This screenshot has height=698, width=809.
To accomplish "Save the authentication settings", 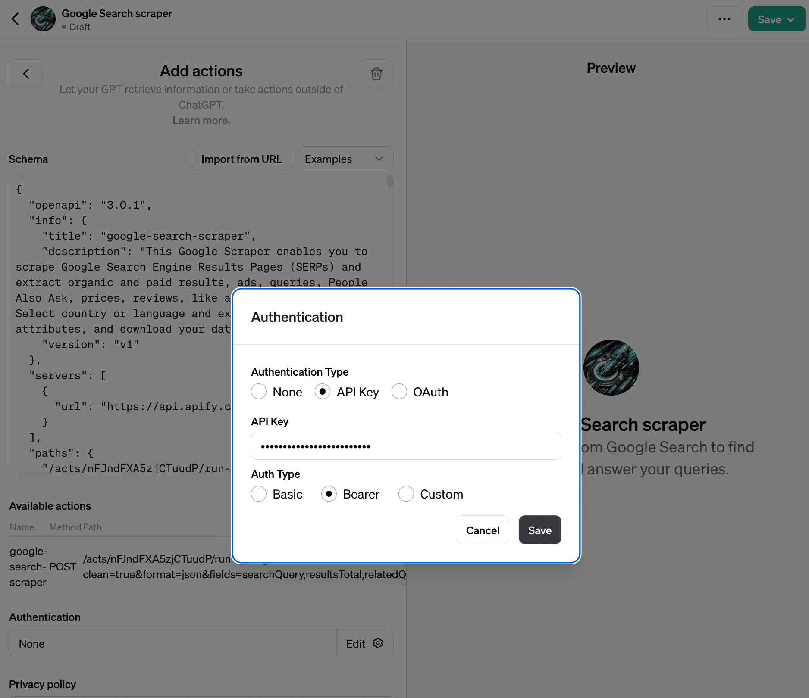I will [539, 530].
